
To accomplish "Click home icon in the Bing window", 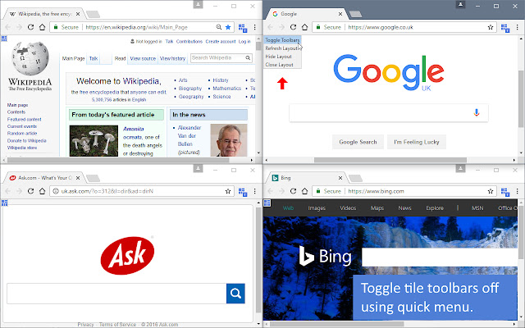I will tap(304, 191).
